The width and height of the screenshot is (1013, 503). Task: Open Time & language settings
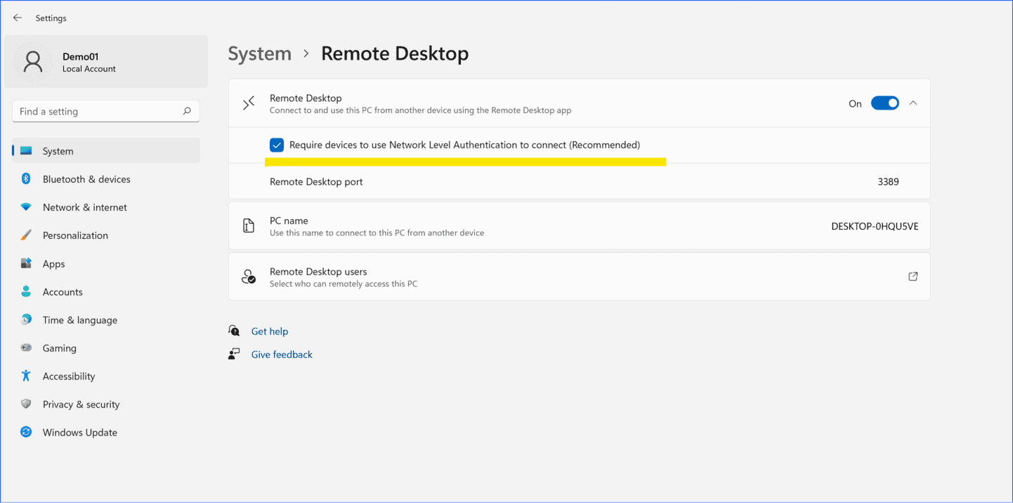tap(106, 320)
